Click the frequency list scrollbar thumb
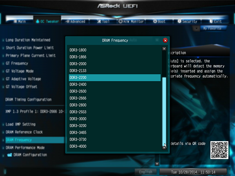 click(x=164, y=111)
